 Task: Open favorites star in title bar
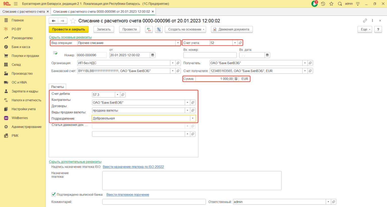[331, 4]
